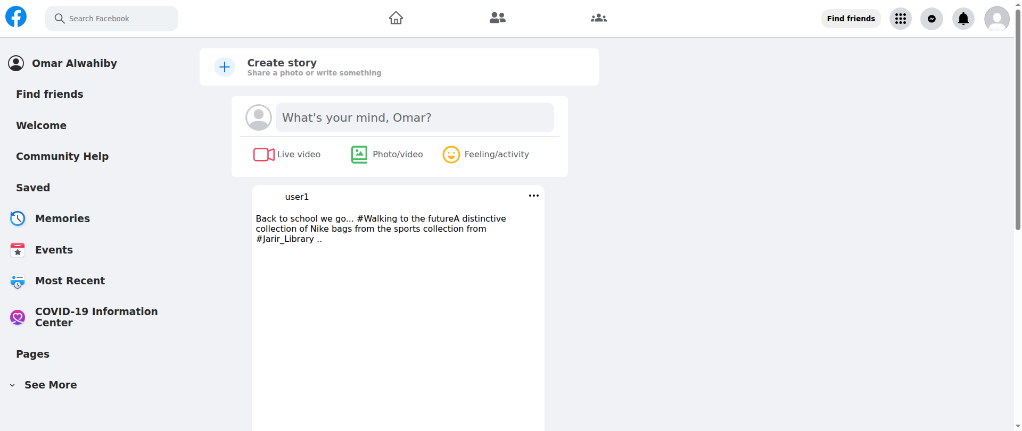Open the Home feed icon
Viewport: 1022px width, 431px height.
[x=395, y=18]
